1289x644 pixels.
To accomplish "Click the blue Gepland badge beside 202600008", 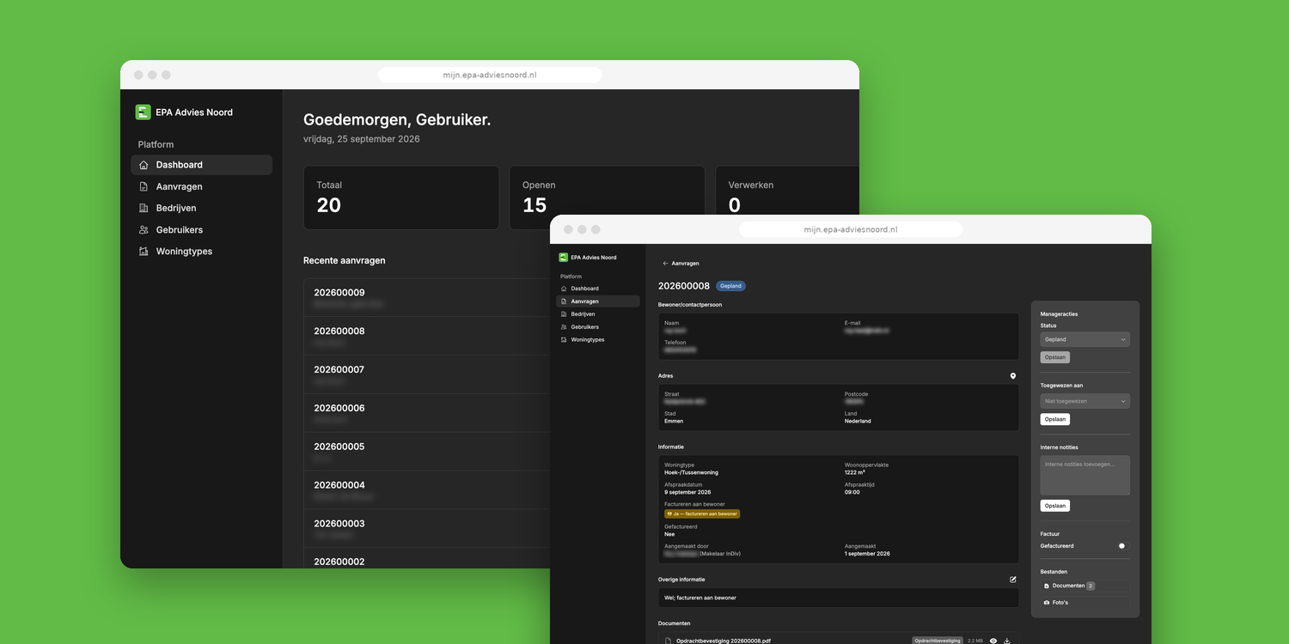I will click(x=730, y=286).
